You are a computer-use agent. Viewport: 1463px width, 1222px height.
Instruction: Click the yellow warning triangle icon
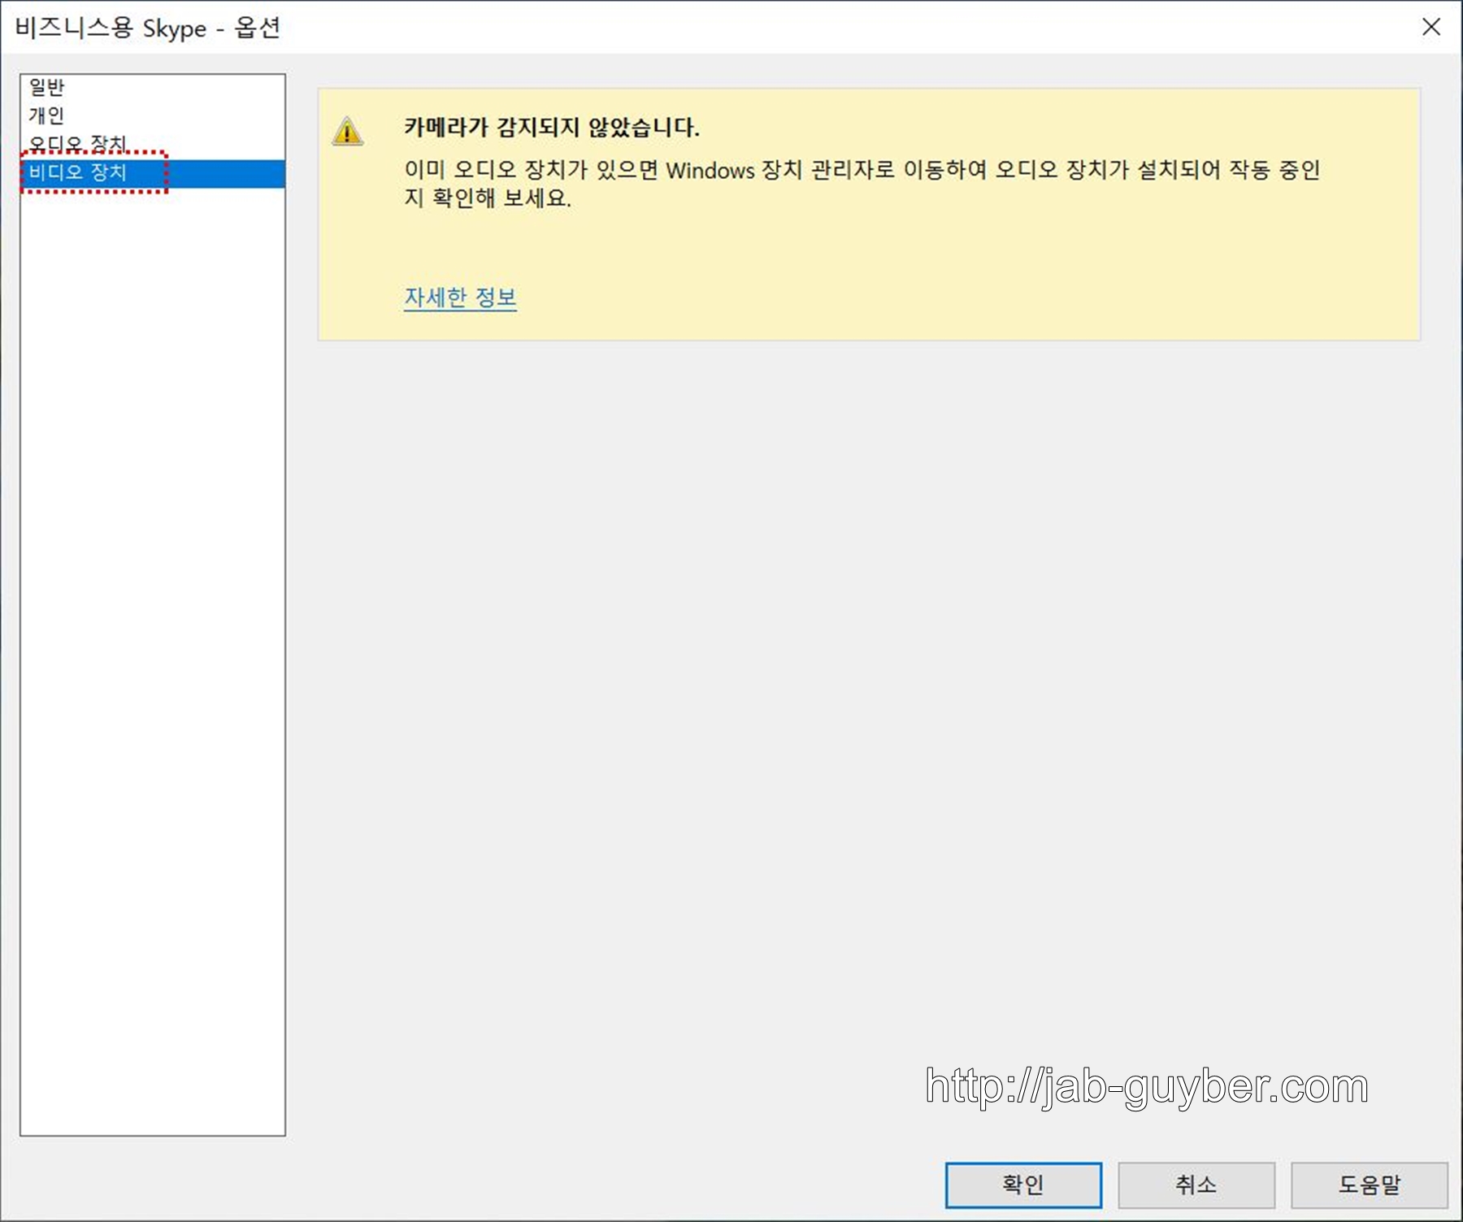tap(348, 131)
